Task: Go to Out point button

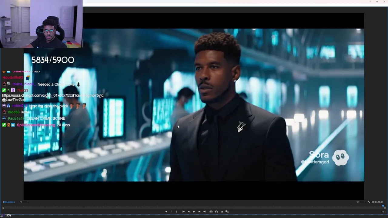Action: click(x=204, y=212)
